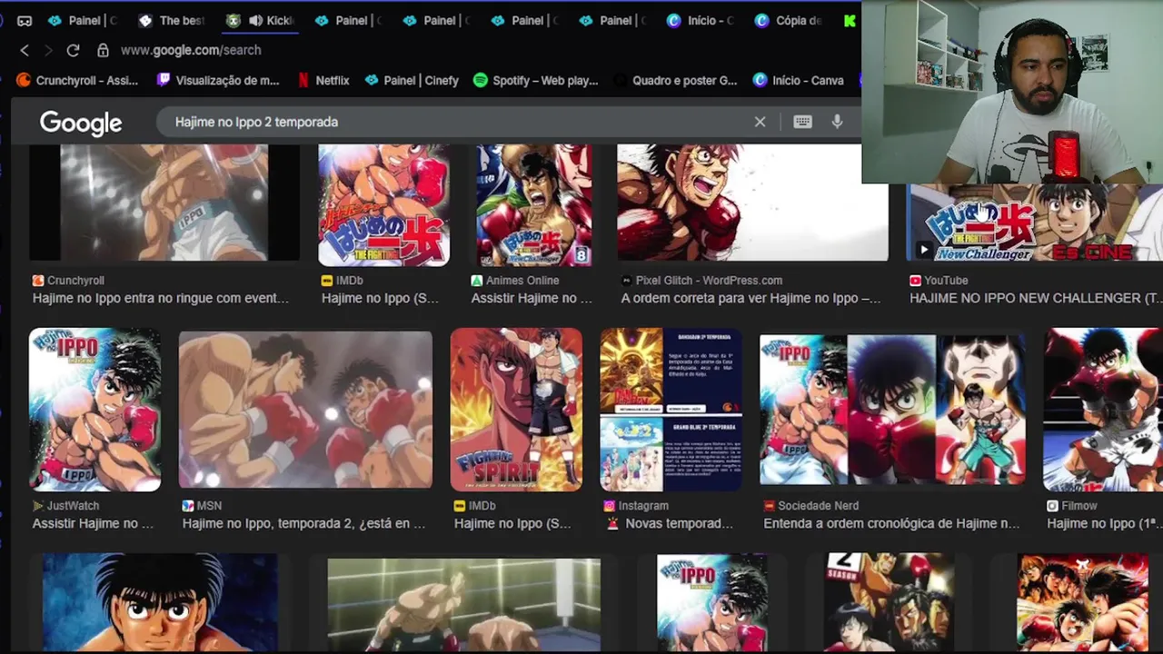Click 'A ordem correta para ver' caption
Viewport: 1163px width, 654px height.
(750, 298)
